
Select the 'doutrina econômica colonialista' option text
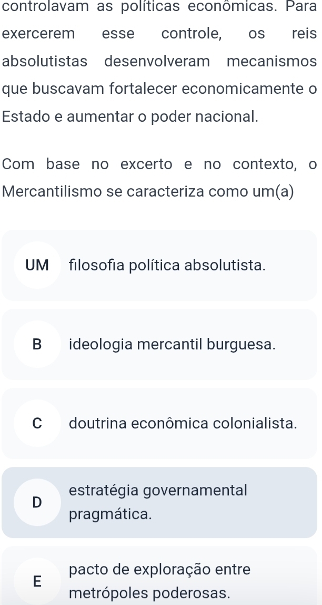(x=183, y=423)
